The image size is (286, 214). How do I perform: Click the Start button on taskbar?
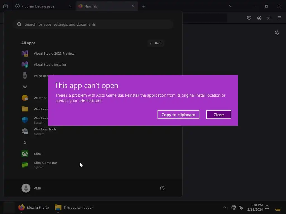[x=9, y=207]
